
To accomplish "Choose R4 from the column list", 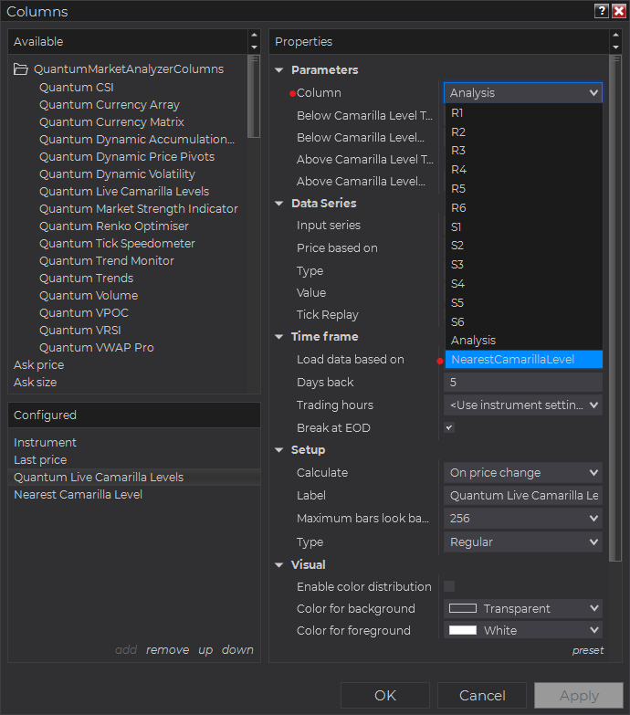I will click(524, 170).
